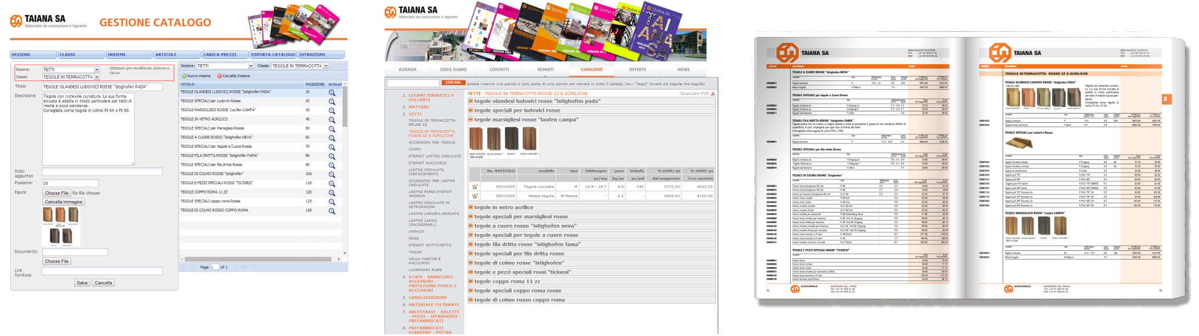Download catalog via Scaricare PDF icon
Screen dimensions: 1199x336
(713, 93)
